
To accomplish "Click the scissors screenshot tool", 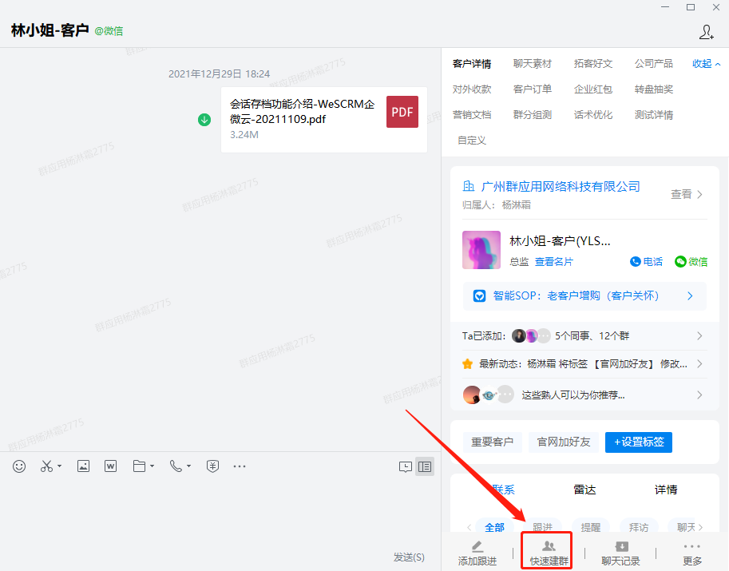I will pos(46,466).
